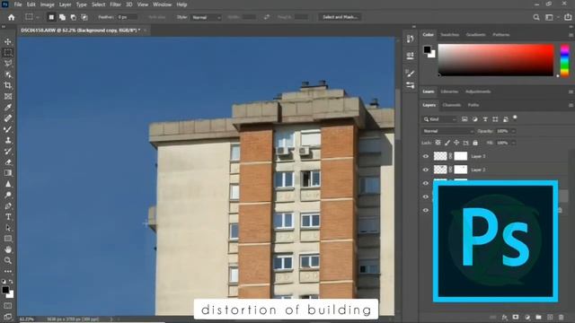Open the Search magnifier at top right
Screen dimensions: 575x323
pyautogui.click(x=536, y=17)
